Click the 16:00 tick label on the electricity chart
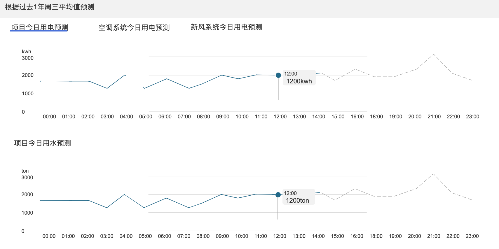This screenshot has width=499, height=249. tap(357, 117)
